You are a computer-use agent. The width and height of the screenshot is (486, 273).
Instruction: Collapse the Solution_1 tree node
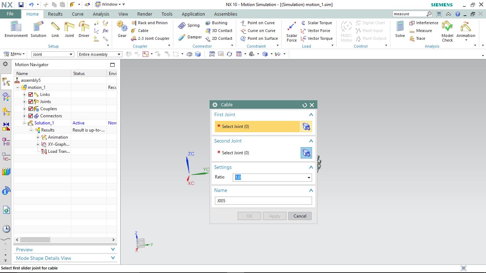click(x=25, y=123)
